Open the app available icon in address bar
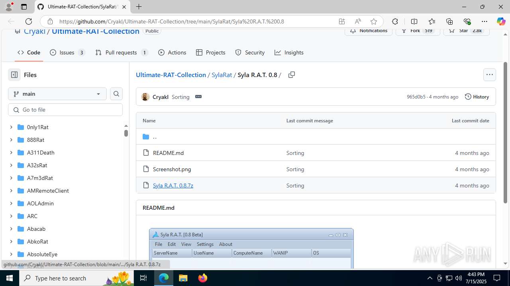The image size is (510, 286). 342,21
